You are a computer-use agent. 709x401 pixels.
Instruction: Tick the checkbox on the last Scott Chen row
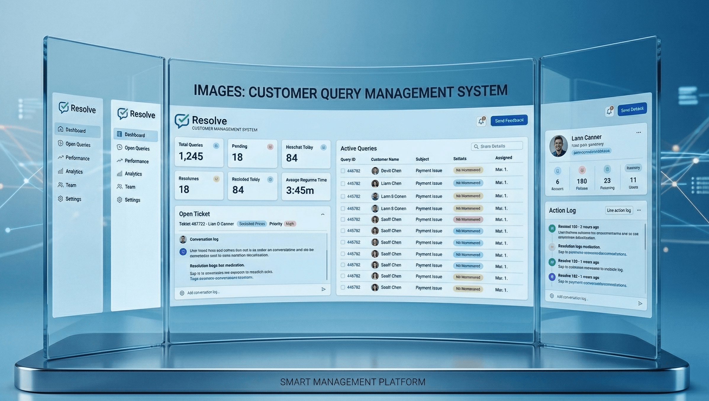(343, 288)
